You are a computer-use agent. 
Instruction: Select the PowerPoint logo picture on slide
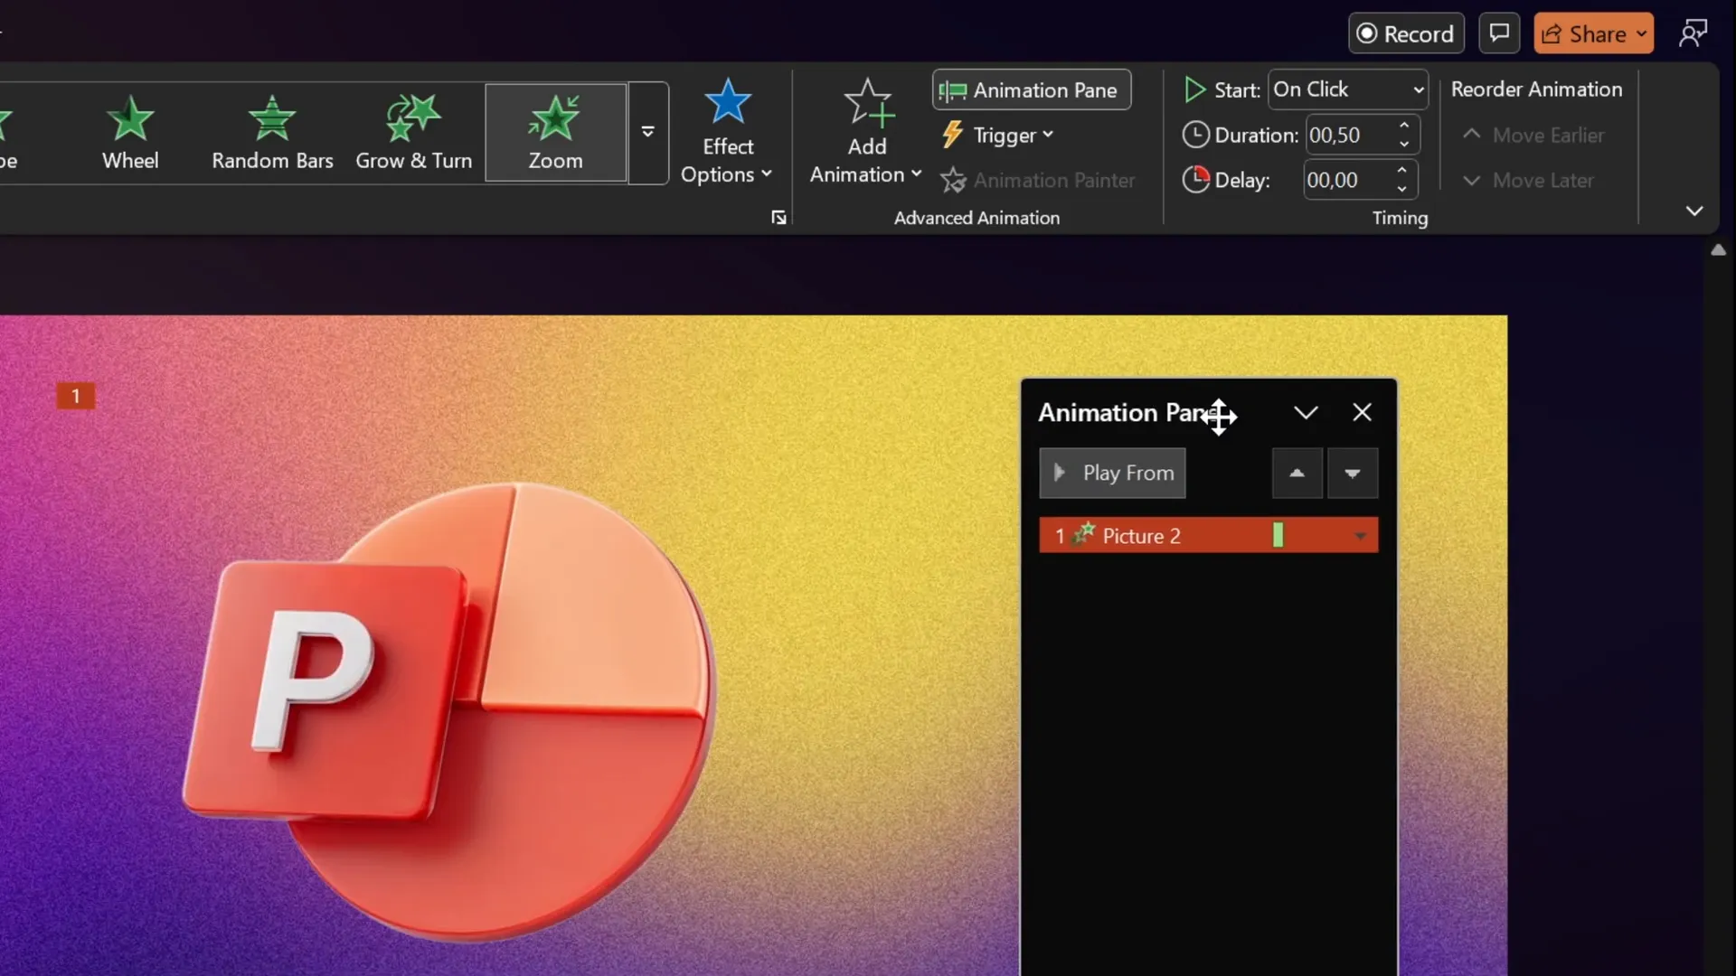449,714
